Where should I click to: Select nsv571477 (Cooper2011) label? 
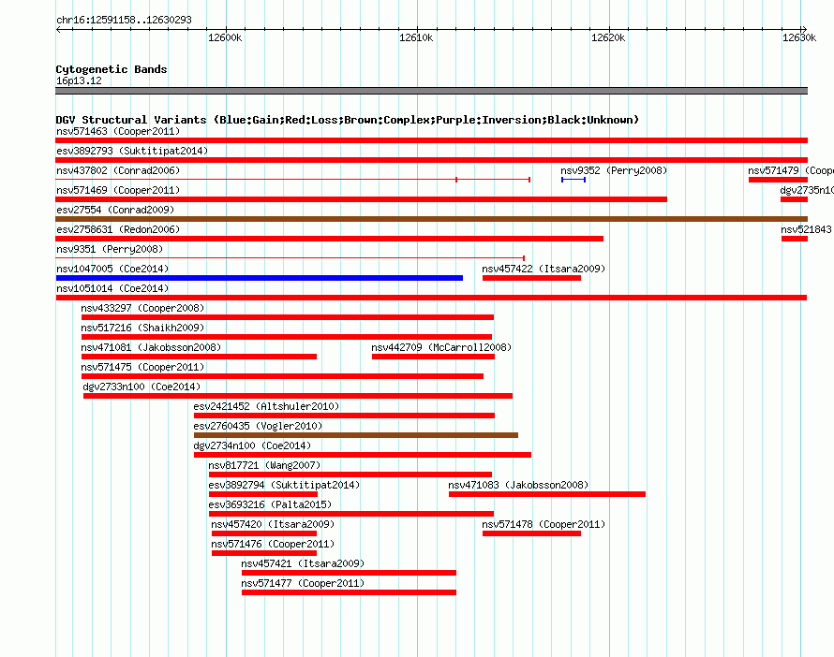303,583
